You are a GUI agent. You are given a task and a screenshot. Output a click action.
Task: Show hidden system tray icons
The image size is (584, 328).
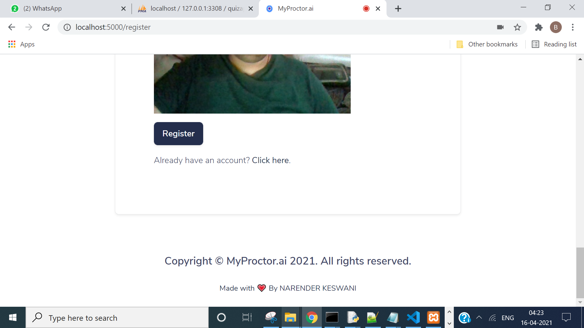[x=479, y=318]
